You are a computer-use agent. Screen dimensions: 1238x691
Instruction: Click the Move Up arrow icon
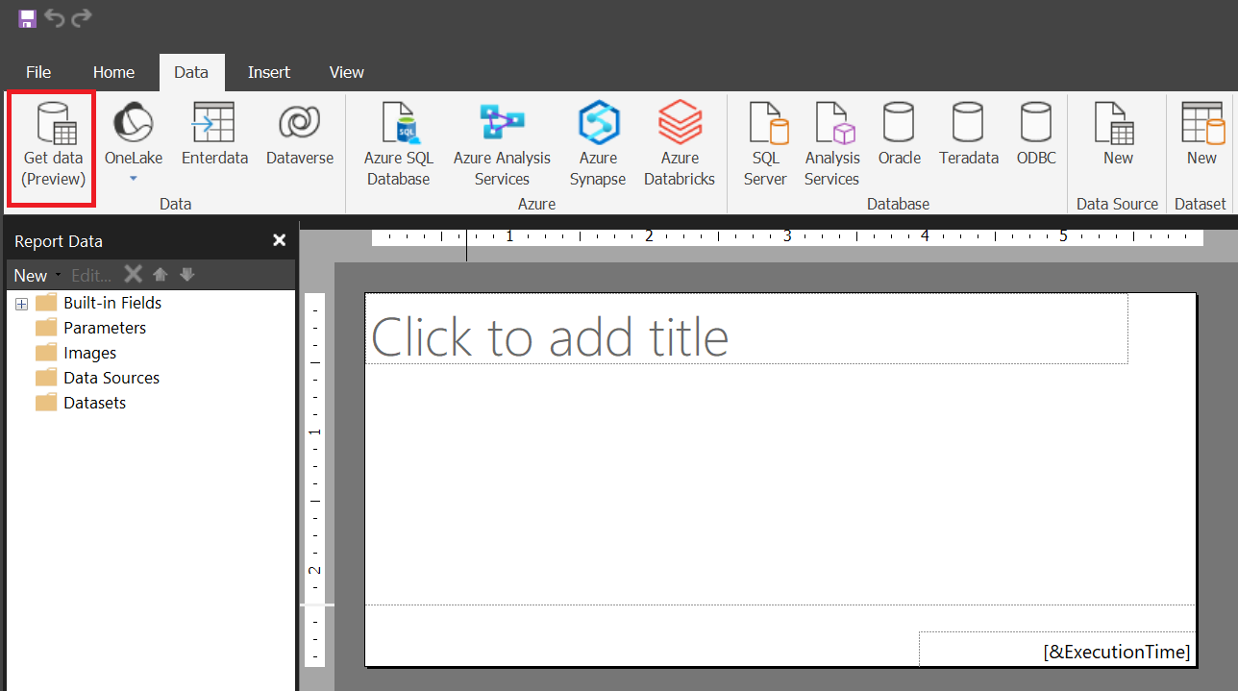tap(161, 275)
